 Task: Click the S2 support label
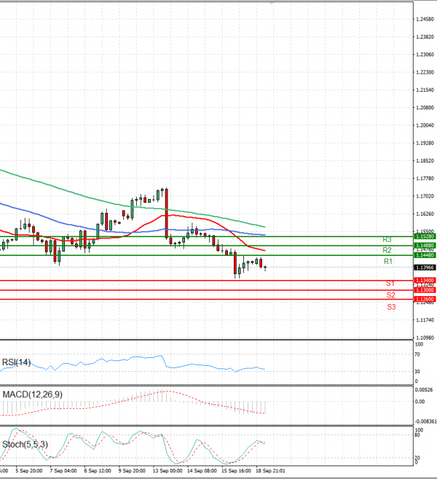[390, 295]
